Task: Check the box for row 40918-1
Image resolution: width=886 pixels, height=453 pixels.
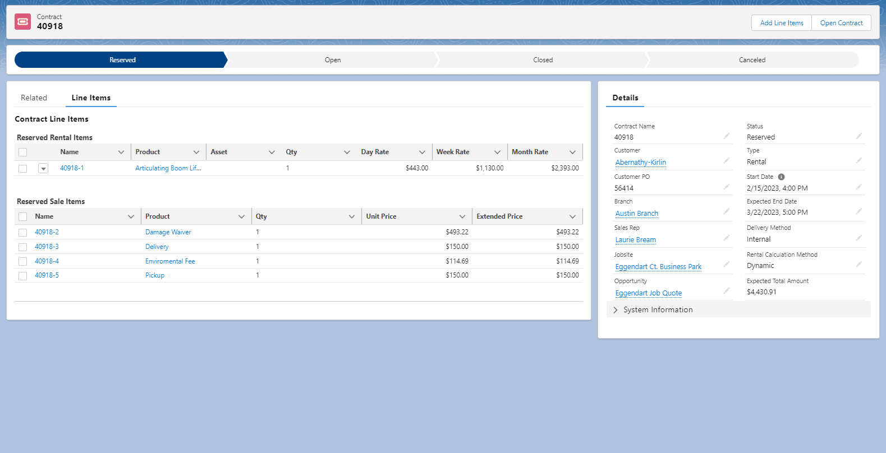Action: click(x=23, y=168)
